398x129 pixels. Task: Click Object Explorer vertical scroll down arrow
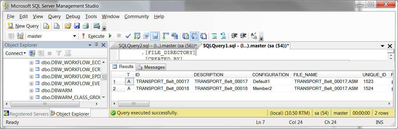pyautogui.click(x=103, y=98)
